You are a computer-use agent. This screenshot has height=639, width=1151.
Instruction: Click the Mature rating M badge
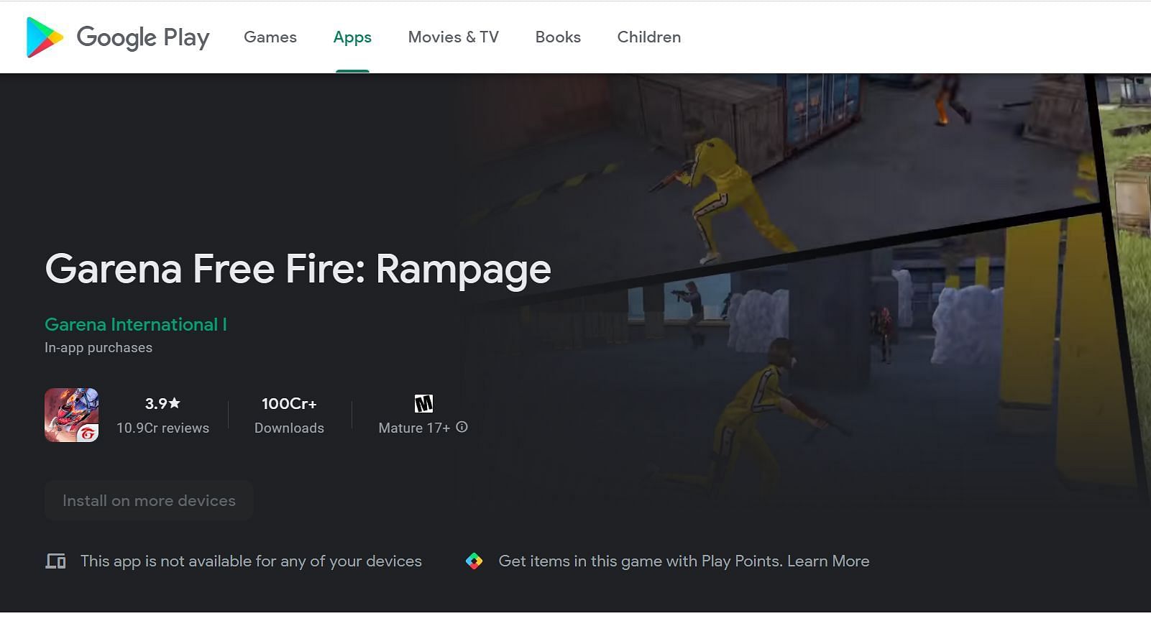pyautogui.click(x=423, y=403)
